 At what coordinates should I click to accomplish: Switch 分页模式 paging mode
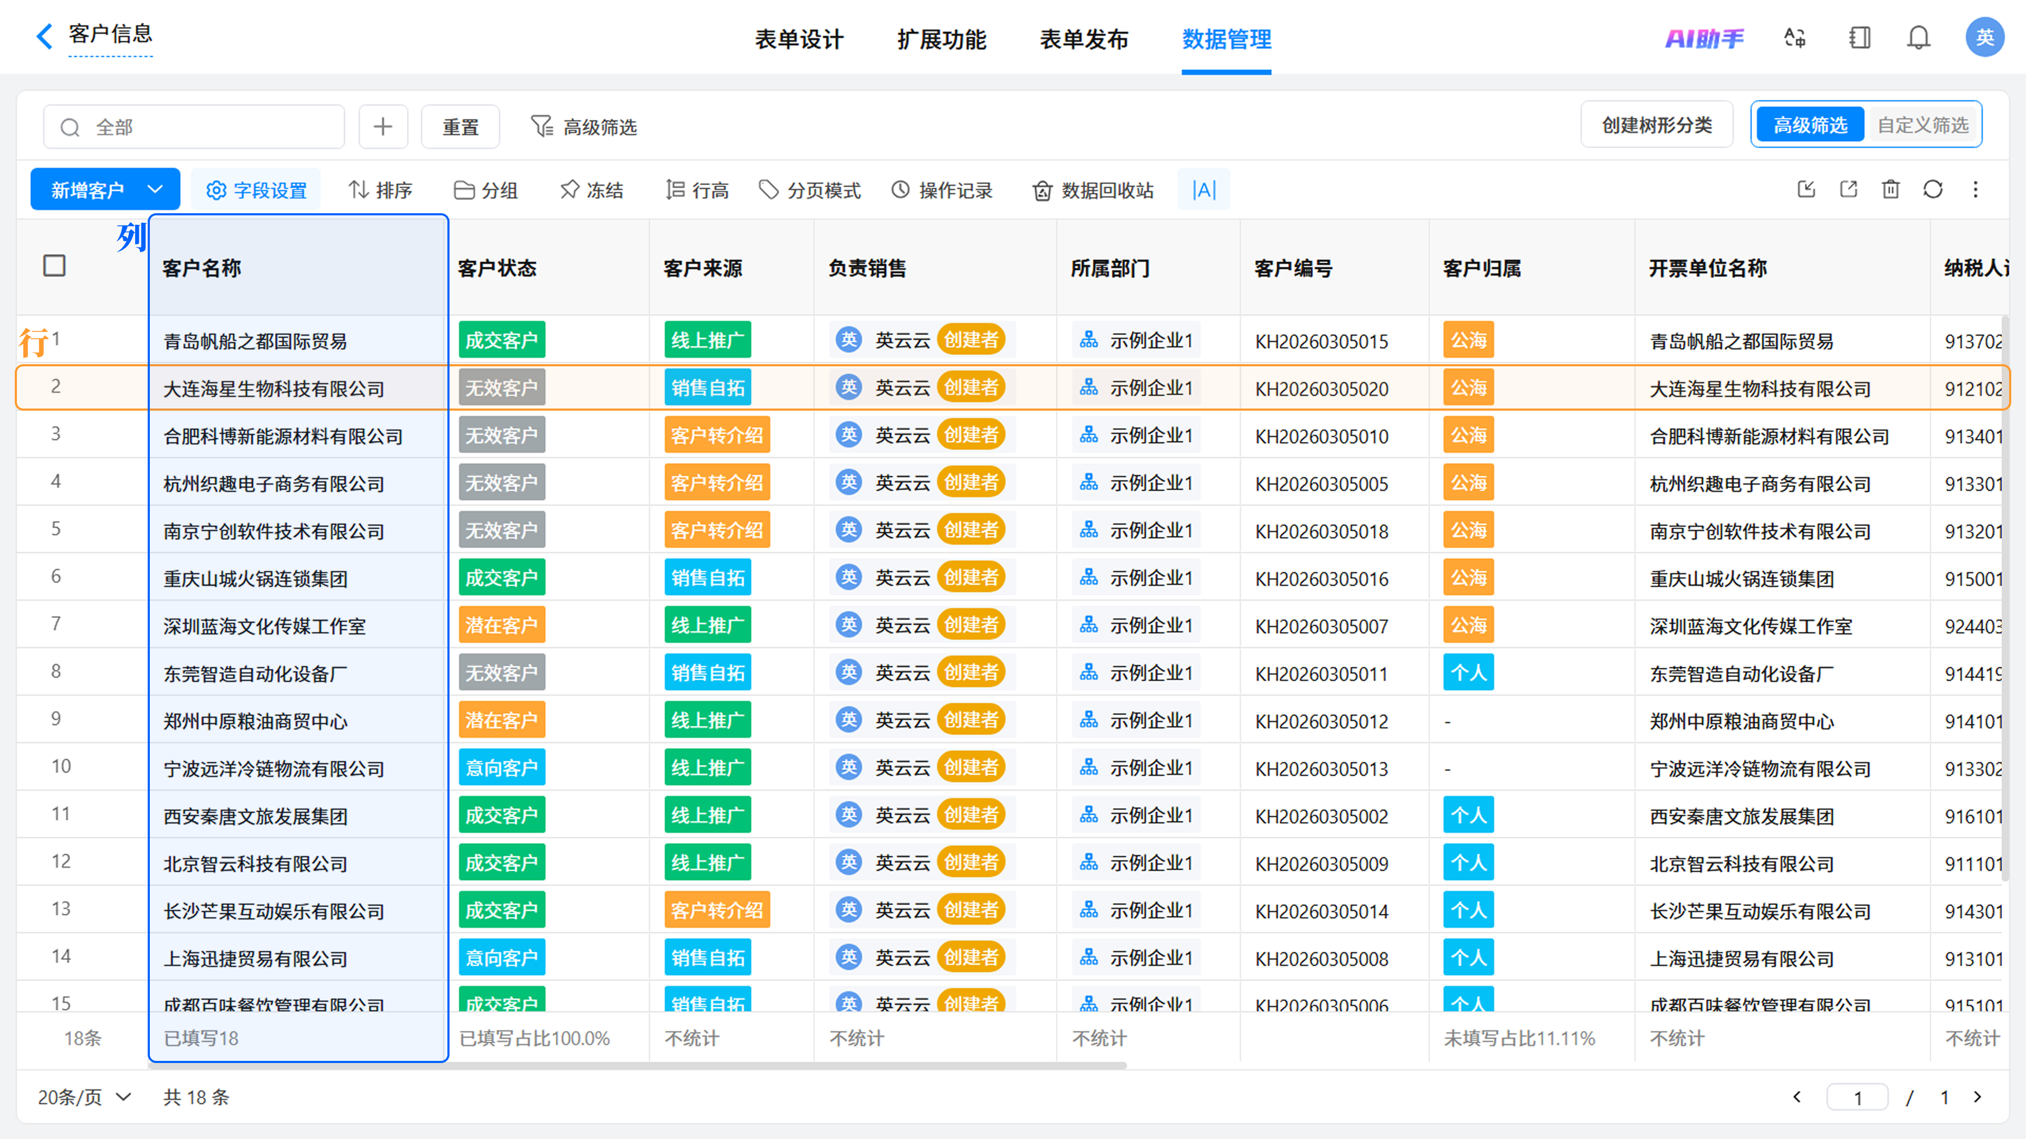pyautogui.click(x=809, y=189)
